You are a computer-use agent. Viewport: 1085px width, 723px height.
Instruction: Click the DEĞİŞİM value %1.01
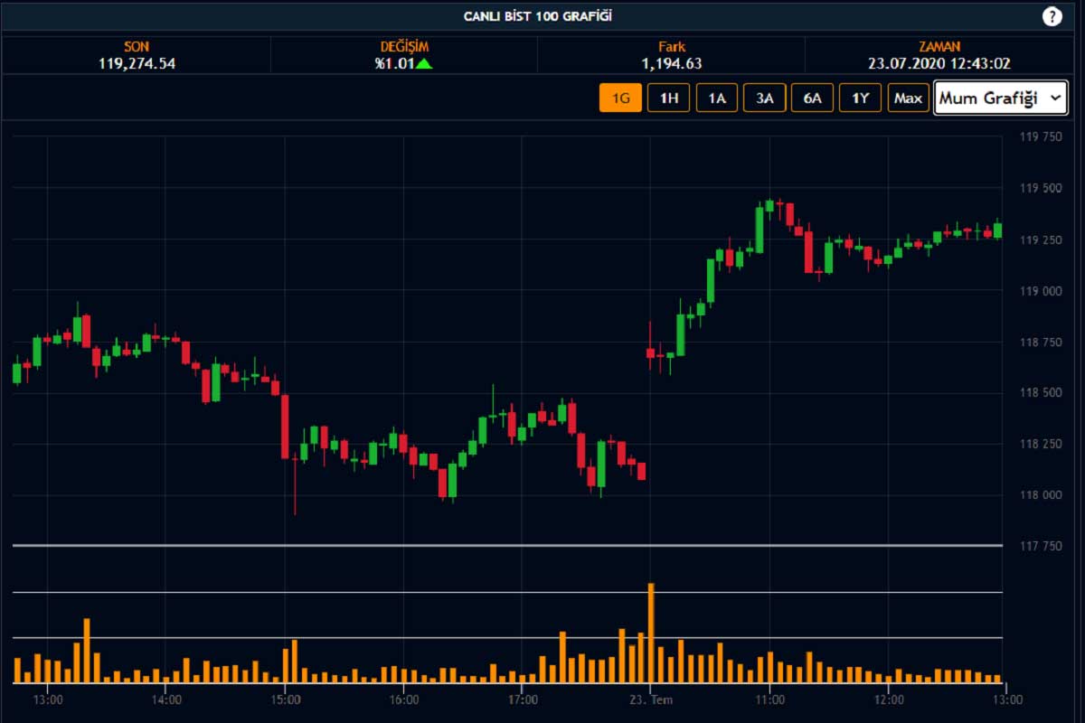click(x=394, y=63)
